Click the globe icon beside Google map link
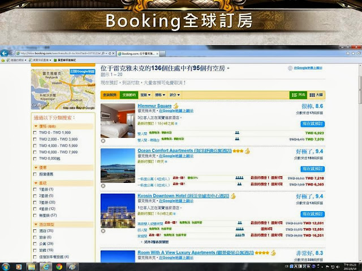 pyautogui.click(x=290, y=68)
